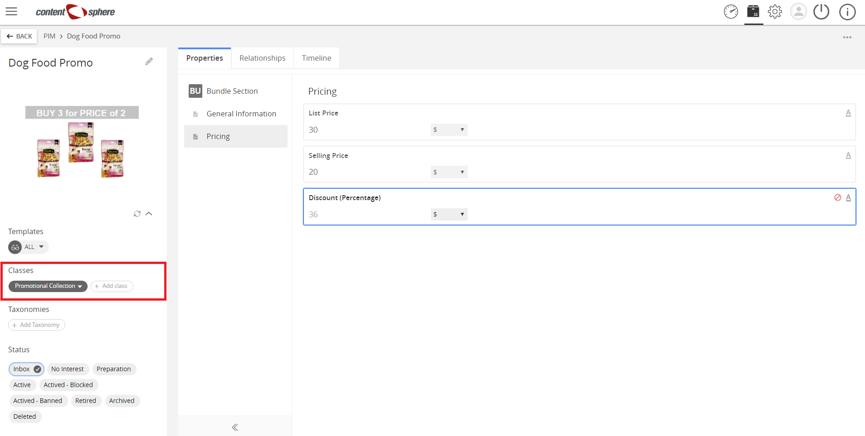
Task: Click the Taxonomies heading
Action: click(x=29, y=309)
